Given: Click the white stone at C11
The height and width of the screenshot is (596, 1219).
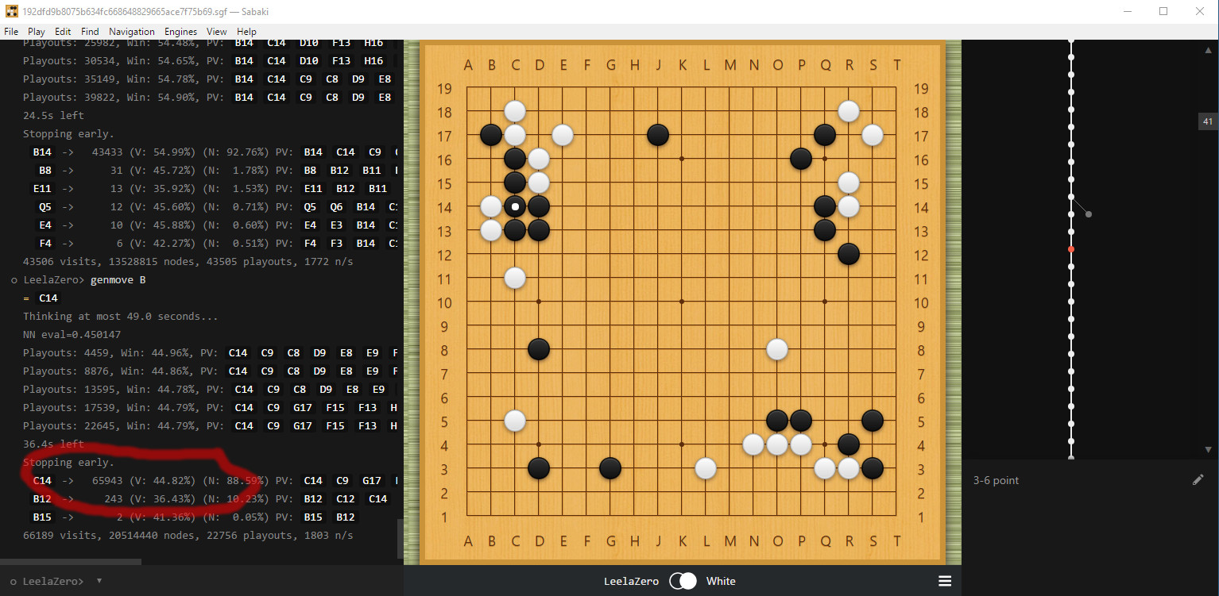Looking at the screenshot, I should coord(515,278).
